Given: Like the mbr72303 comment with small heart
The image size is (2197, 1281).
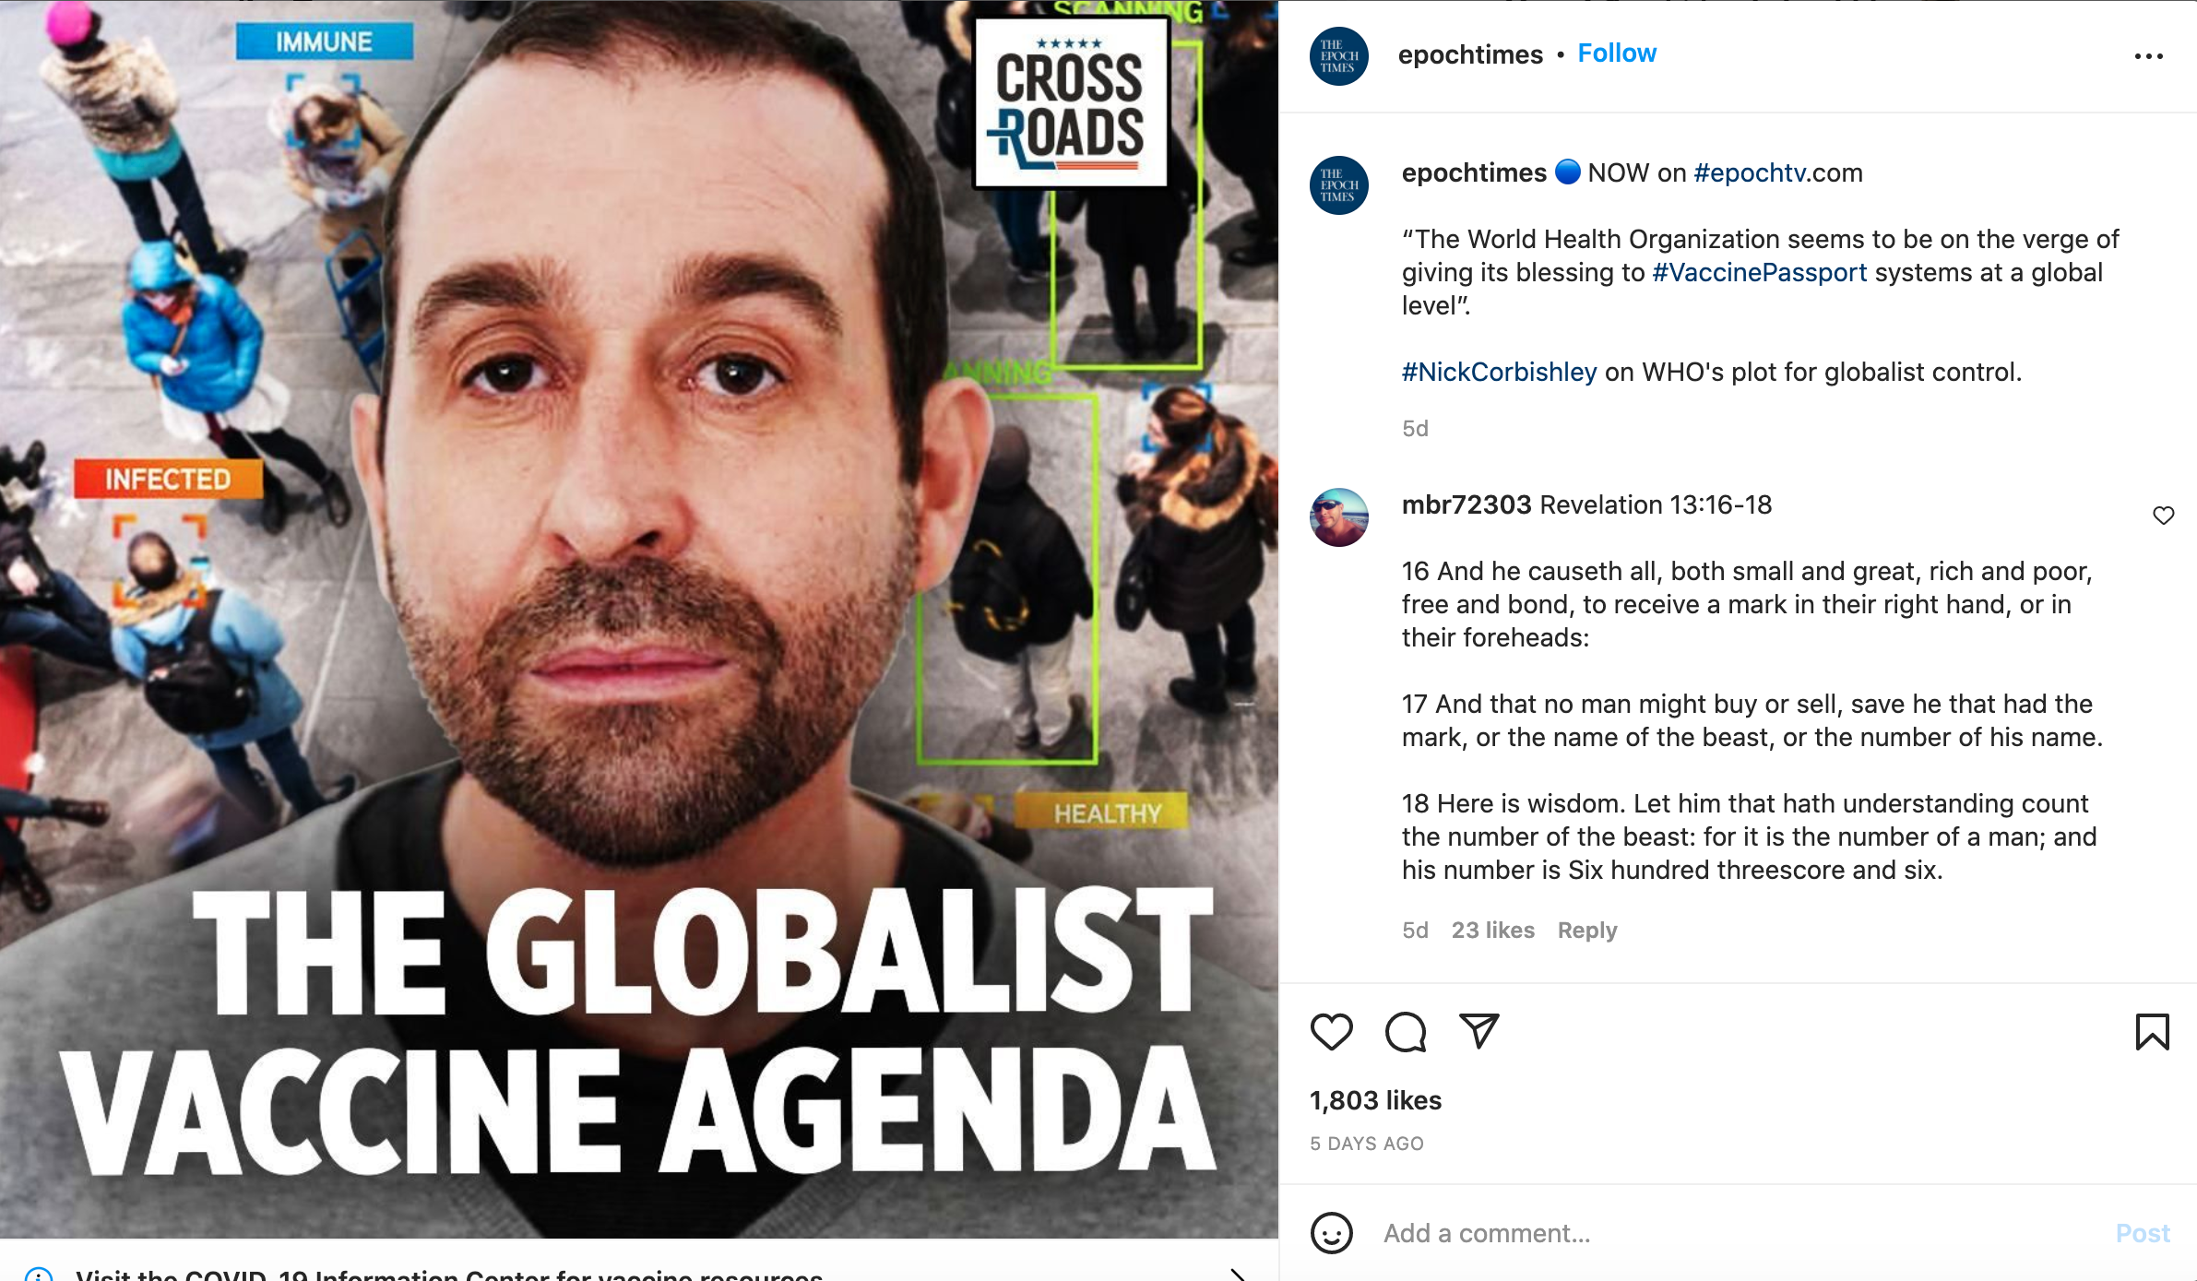Looking at the screenshot, I should click(2163, 515).
